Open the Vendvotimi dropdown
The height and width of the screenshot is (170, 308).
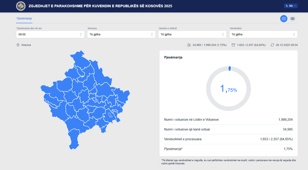tap(263, 34)
